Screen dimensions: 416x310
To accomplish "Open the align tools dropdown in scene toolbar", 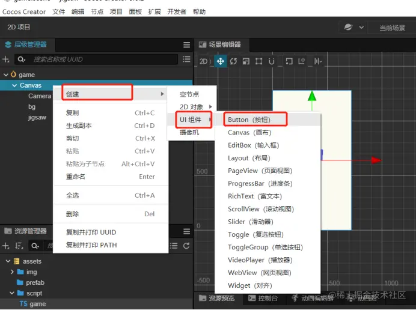I will (x=318, y=61).
